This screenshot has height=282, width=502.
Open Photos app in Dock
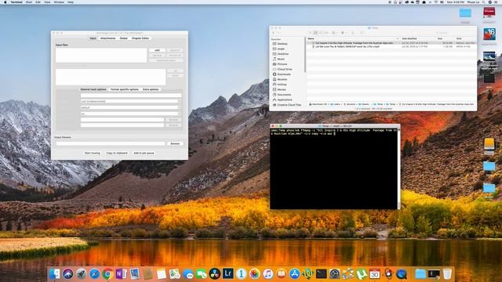tap(255, 274)
